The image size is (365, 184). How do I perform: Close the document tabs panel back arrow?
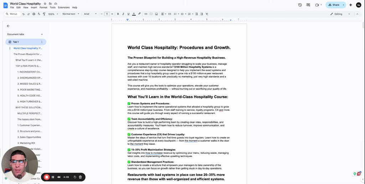pos(8,26)
